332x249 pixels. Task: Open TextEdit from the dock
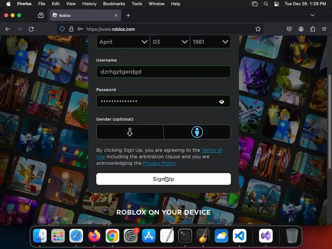coord(167,236)
